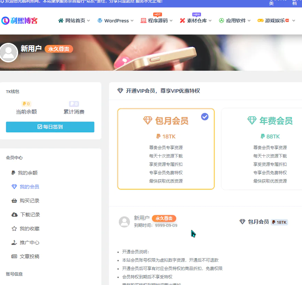
Task: Expand the 游戏娱乐 dropdown chevron
Action: click(294, 21)
